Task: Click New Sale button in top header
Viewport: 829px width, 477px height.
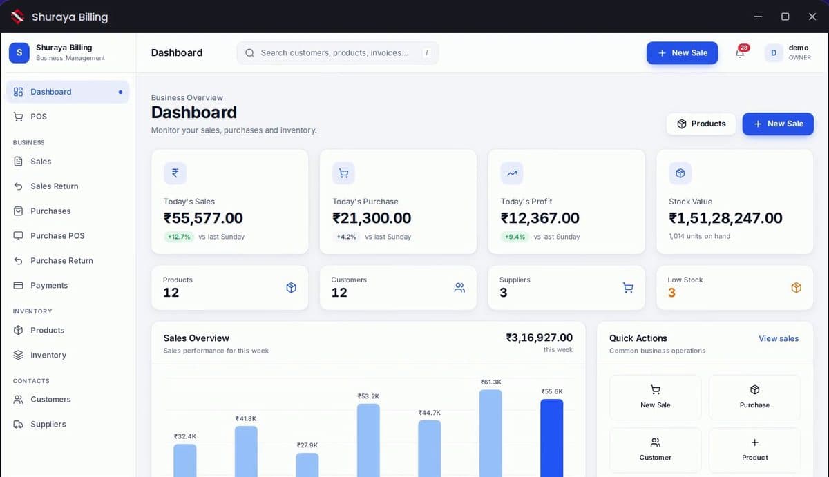Action: [x=682, y=53]
